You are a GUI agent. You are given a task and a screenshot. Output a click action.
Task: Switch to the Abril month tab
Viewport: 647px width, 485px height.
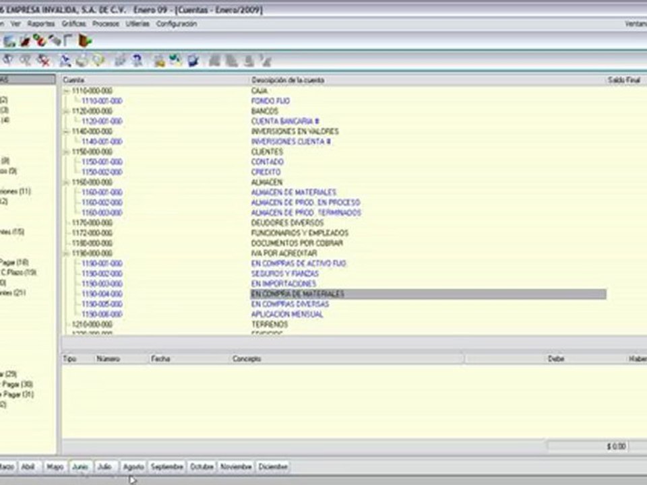28,466
